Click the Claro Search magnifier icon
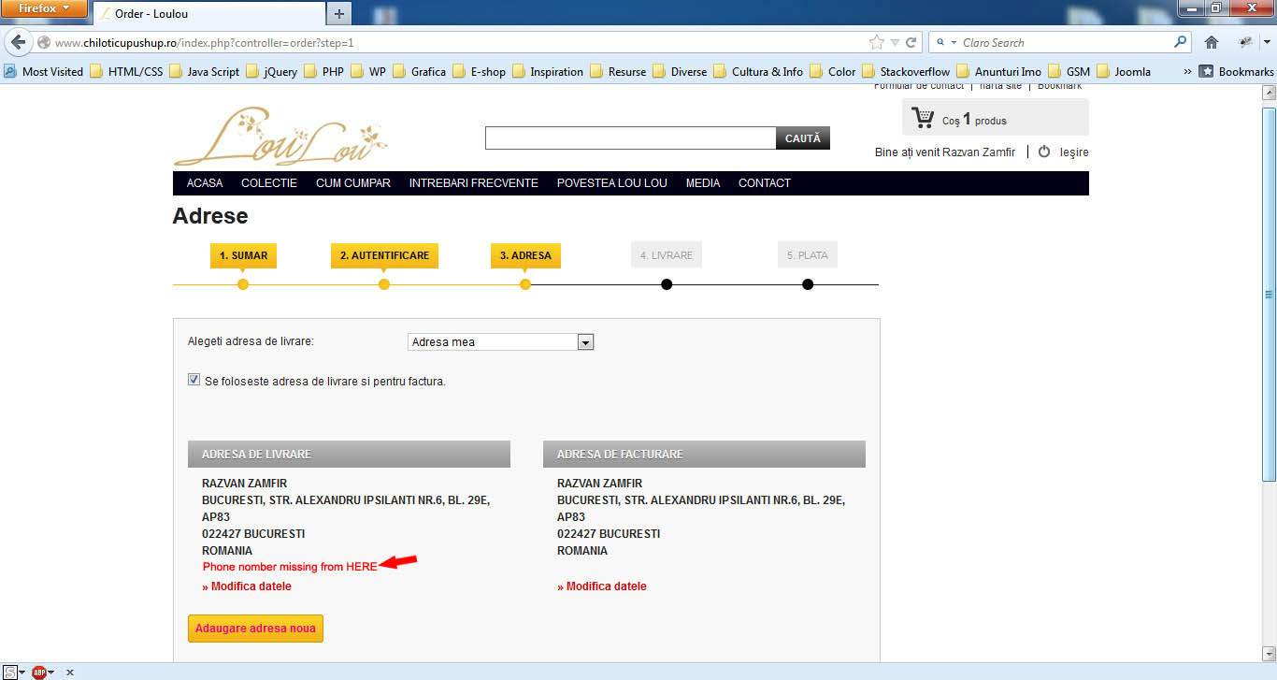This screenshot has width=1277, height=680. pyautogui.click(x=1181, y=42)
